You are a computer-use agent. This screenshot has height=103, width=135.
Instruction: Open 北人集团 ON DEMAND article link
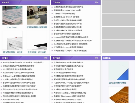point(70,44)
